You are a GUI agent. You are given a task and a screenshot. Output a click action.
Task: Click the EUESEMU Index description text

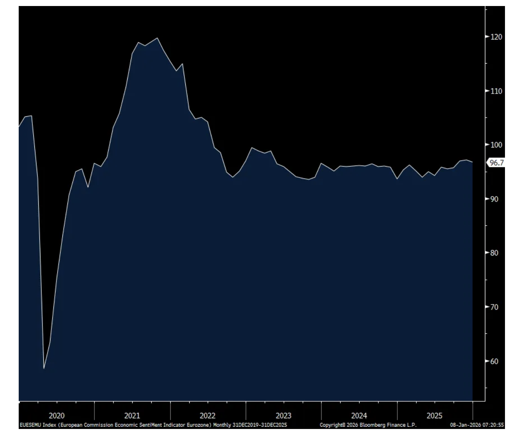point(153,425)
